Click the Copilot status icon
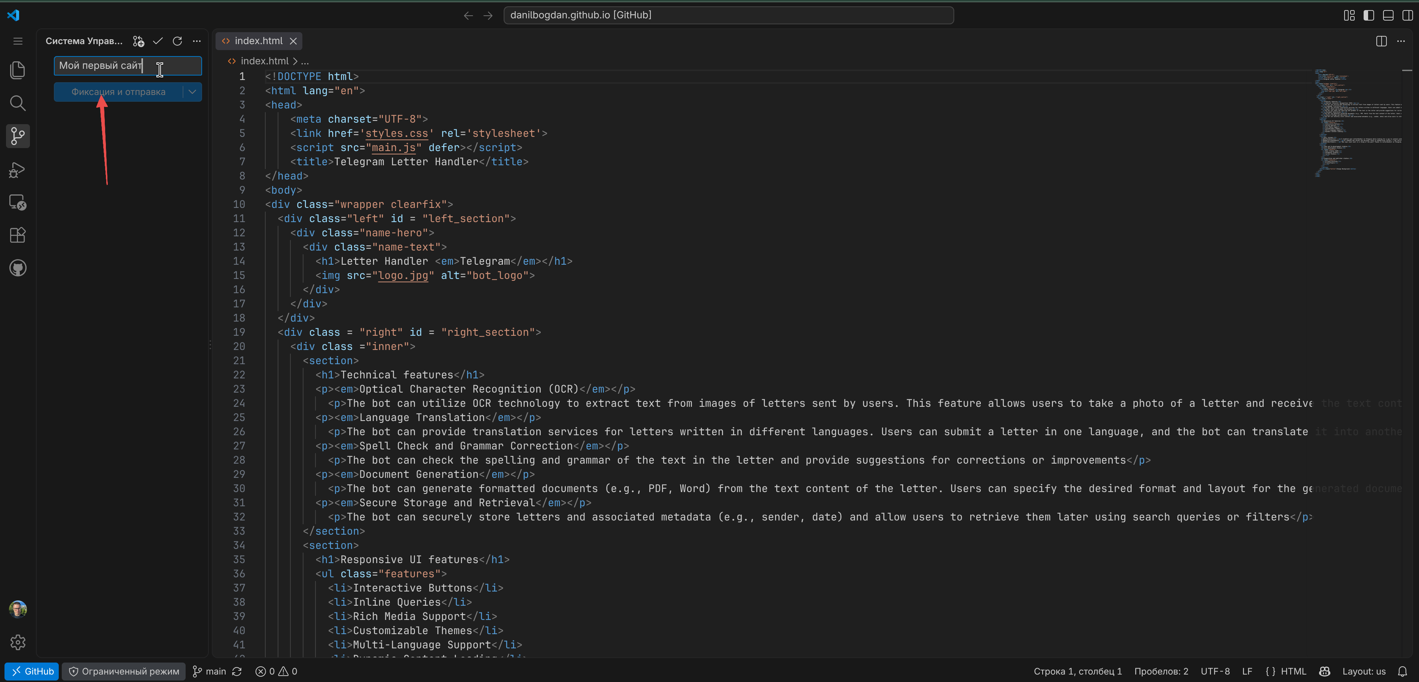 pos(1325,672)
